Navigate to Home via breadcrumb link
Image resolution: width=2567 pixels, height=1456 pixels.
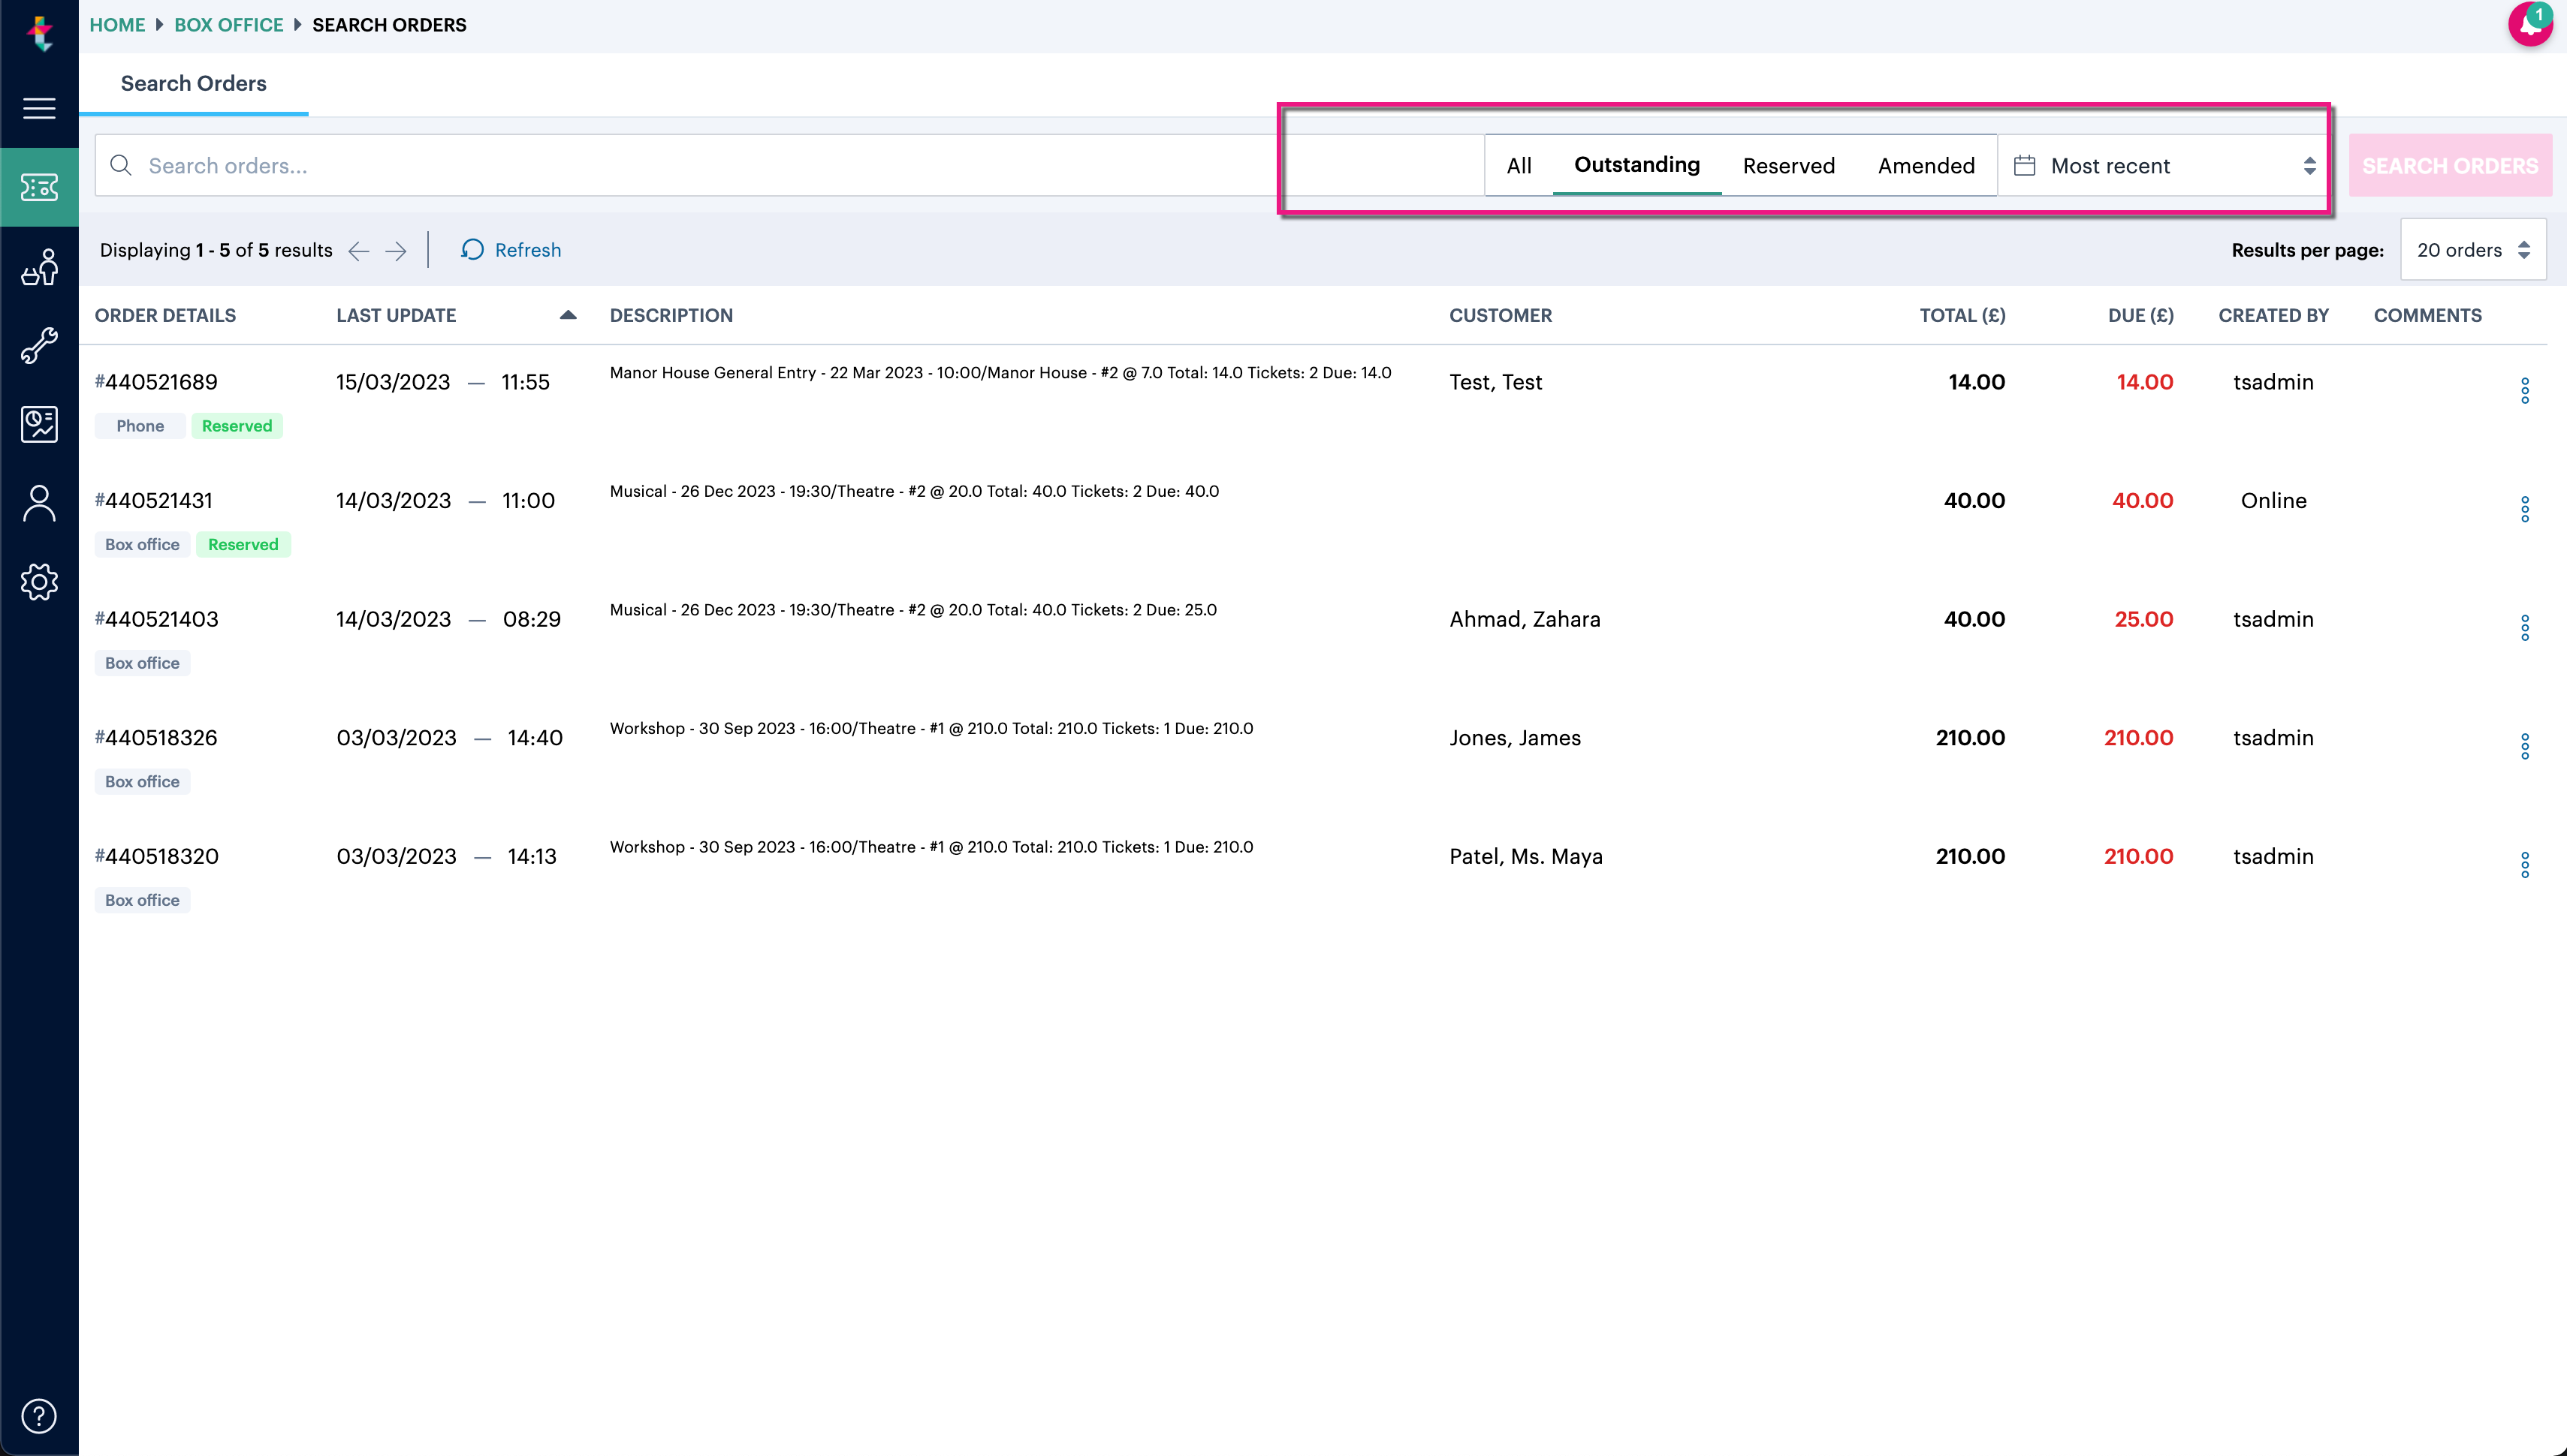[x=116, y=25]
